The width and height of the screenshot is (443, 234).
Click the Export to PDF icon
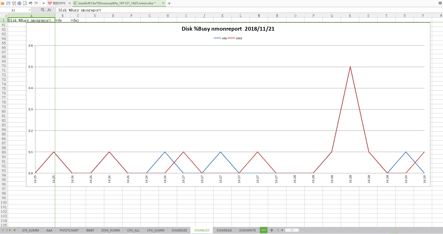[x=14, y=3]
